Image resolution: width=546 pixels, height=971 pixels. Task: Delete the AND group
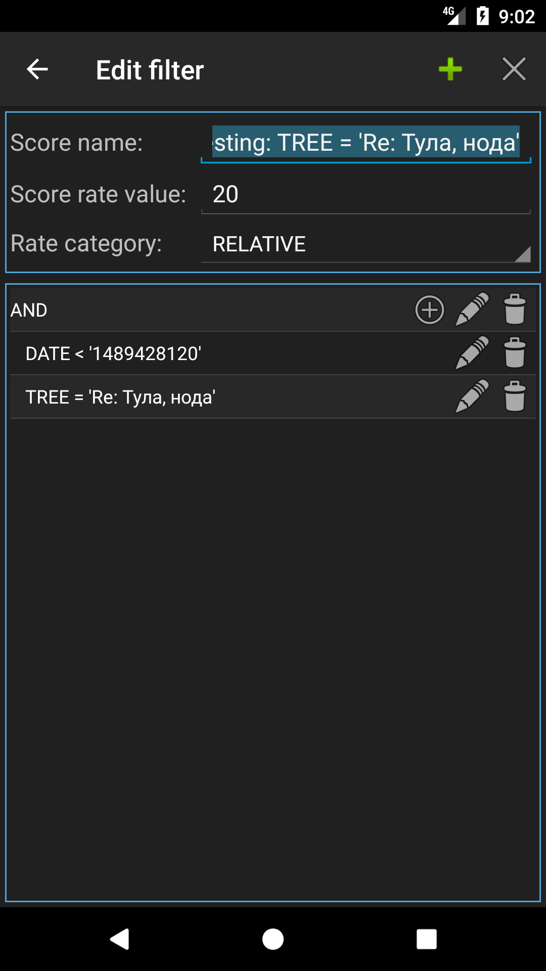point(515,310)
